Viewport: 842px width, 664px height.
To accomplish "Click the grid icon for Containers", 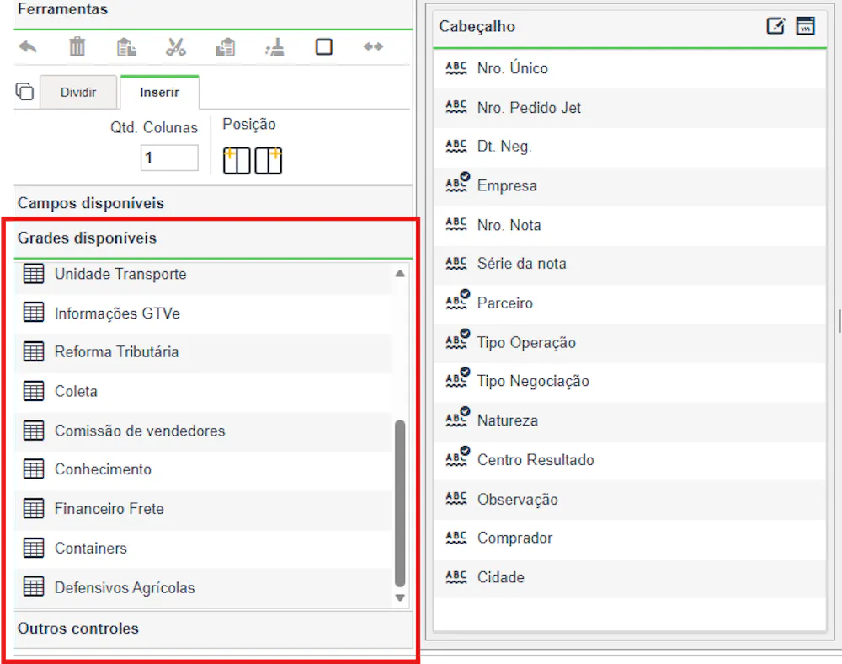I will coord(34,548).
